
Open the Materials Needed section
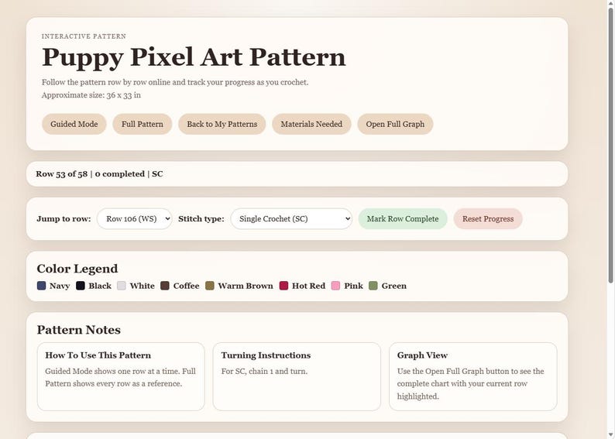pos(311,124)
